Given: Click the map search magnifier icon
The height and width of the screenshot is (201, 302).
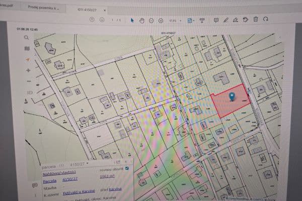Looking at the screenshot, I should pyautogui.click(x=27, y=37).
